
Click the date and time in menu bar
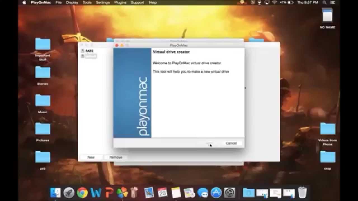(x=308, y=3)
